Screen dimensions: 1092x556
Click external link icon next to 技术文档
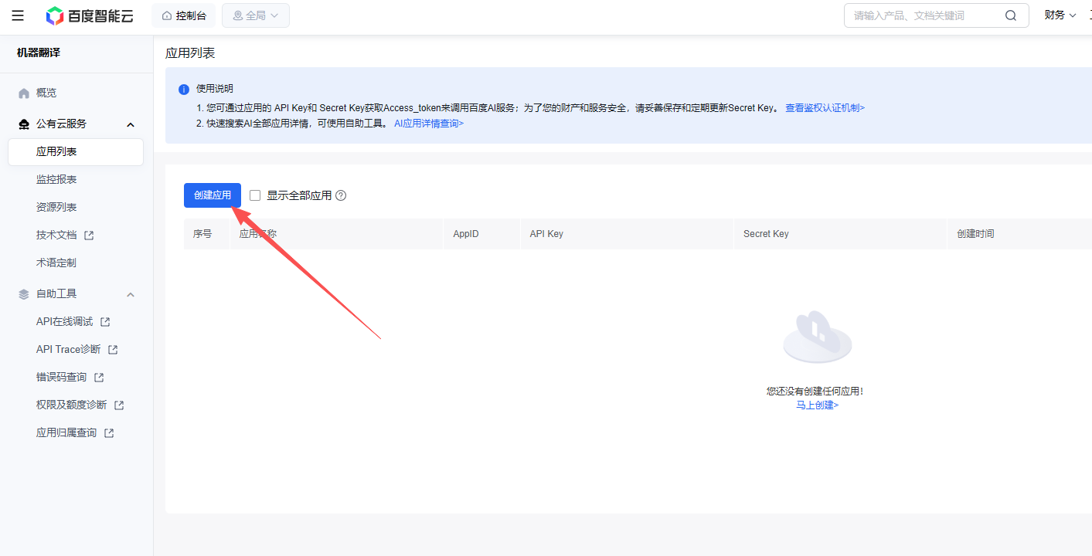pos(89,236)
